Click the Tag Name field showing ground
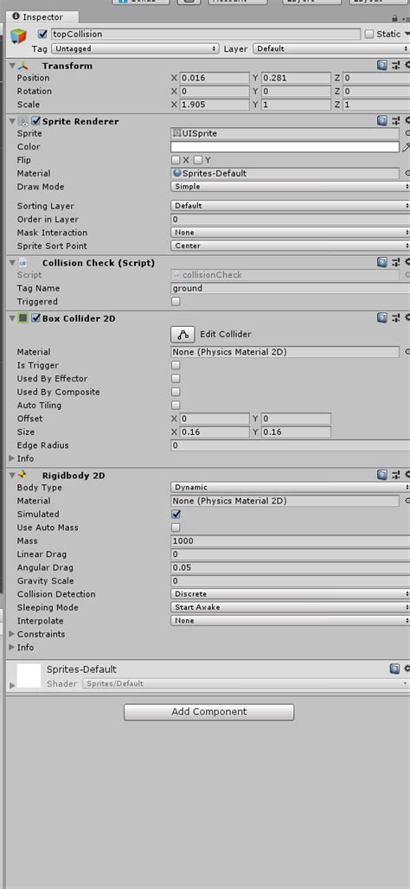 click(291, 288)
